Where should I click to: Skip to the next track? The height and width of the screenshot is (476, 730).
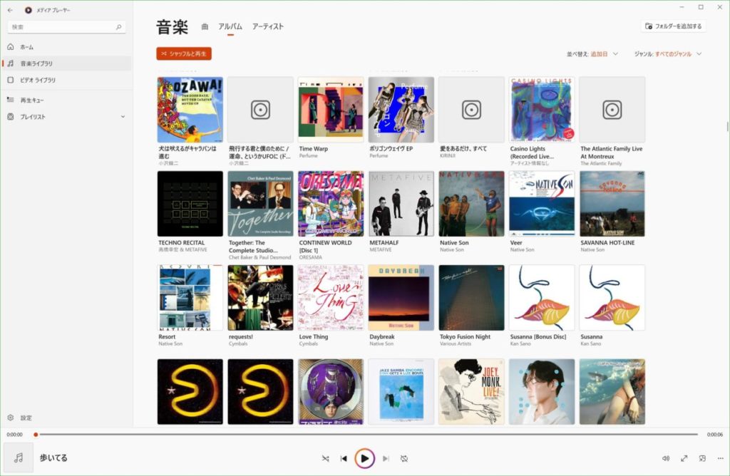386,458
